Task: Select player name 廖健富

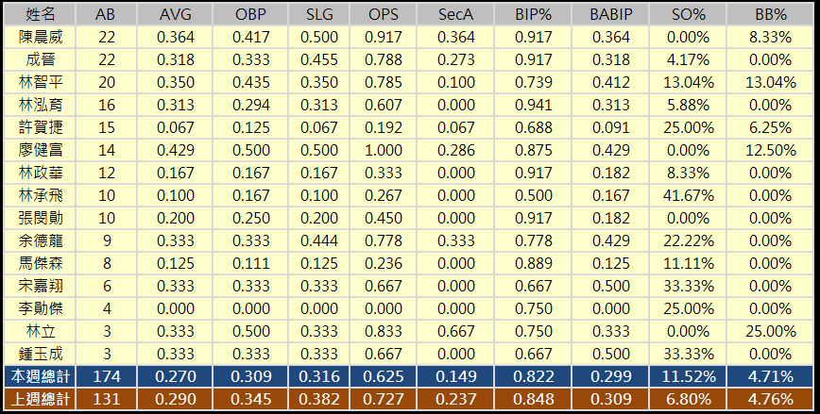Action: pos(36,150)
